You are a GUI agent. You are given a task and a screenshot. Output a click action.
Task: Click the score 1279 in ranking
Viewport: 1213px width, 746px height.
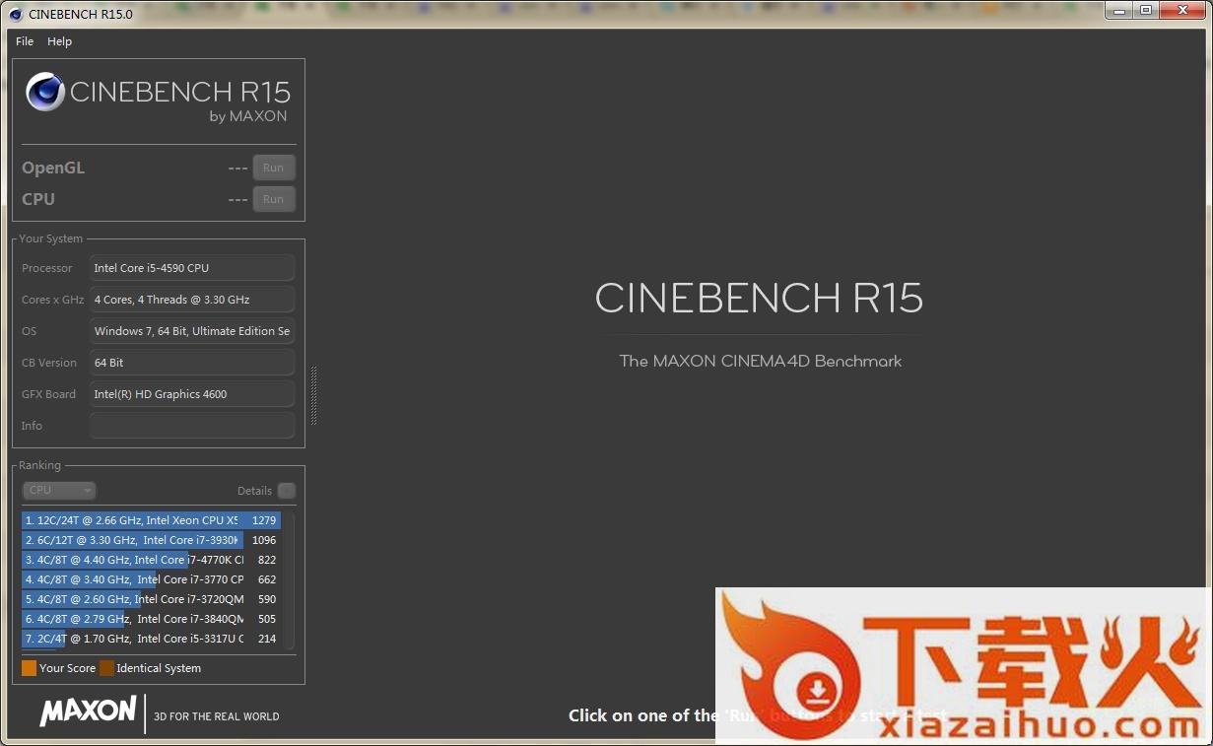click(264, 520)
